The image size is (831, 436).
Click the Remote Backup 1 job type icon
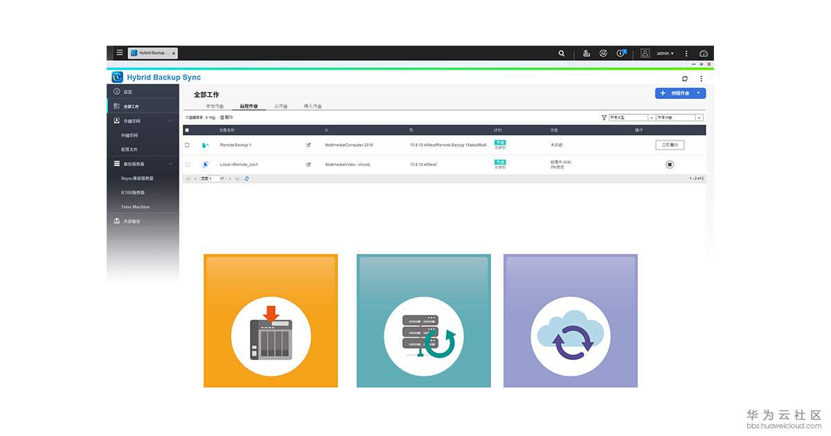pyautogui.click(x=205, y=145)
